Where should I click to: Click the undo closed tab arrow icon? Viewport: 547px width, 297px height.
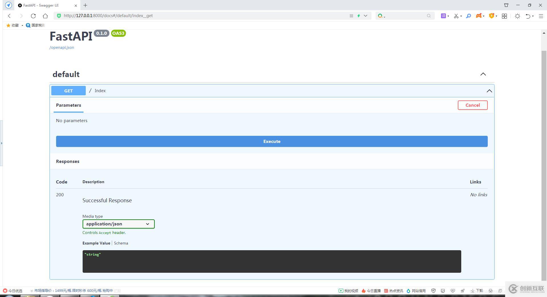click(528, 16)
